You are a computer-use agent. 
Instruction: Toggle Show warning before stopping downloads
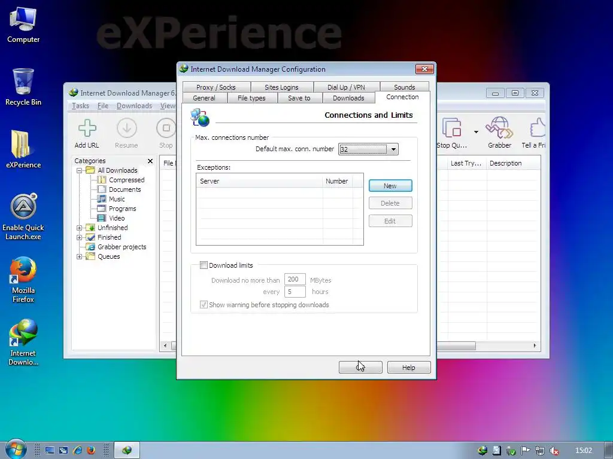[x=204, y=305]
